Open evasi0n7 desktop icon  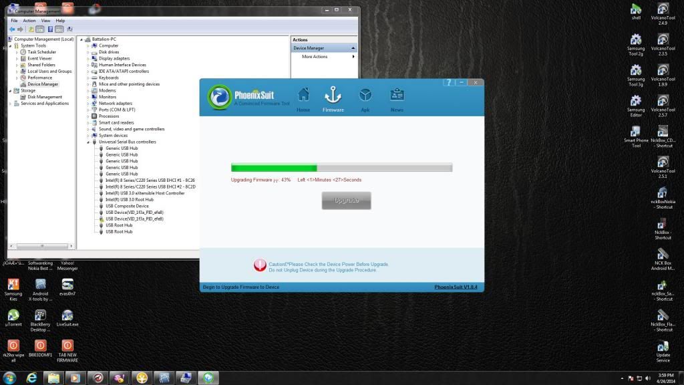[x=67, y=287]
